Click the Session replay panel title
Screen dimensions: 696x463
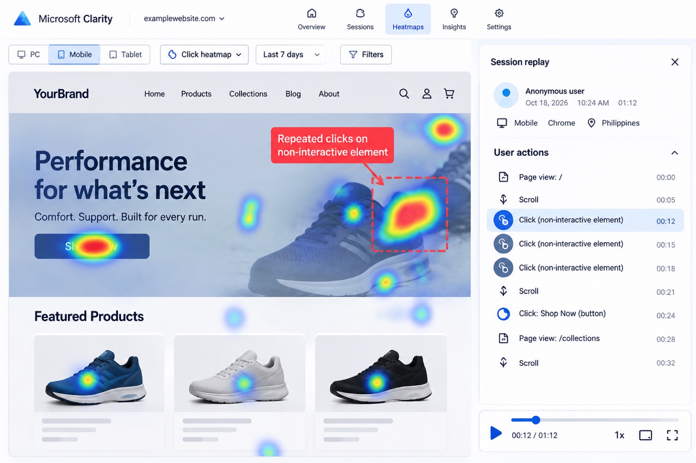(x=520, y=62)
